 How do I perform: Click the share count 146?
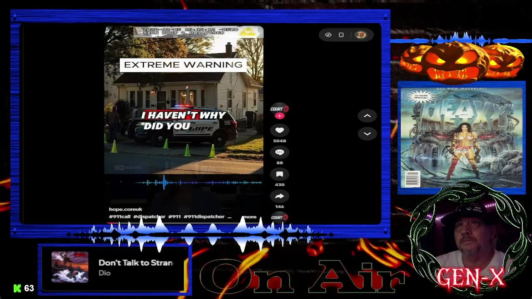coord(279,206)
